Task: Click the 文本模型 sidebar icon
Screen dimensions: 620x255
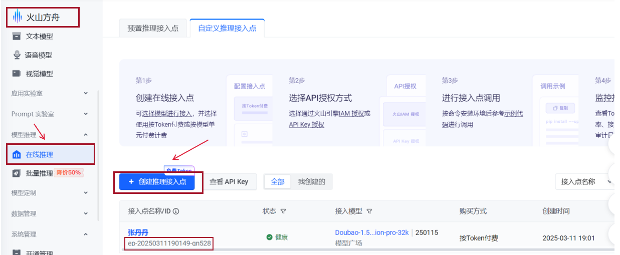Action: pyautogui.click(x=17, y=36)
